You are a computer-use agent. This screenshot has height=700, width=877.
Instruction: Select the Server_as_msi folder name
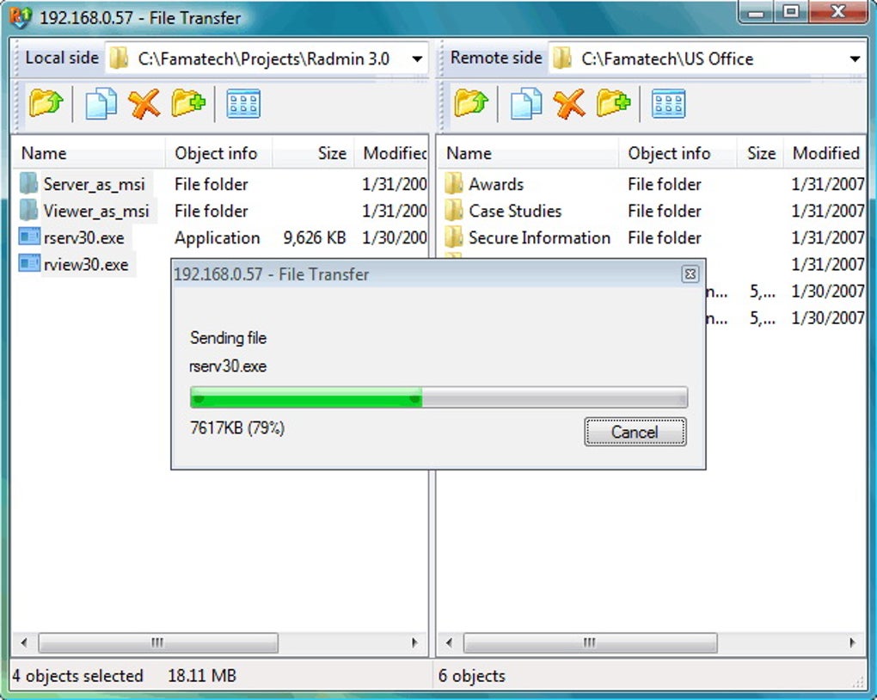coord(95,184)
